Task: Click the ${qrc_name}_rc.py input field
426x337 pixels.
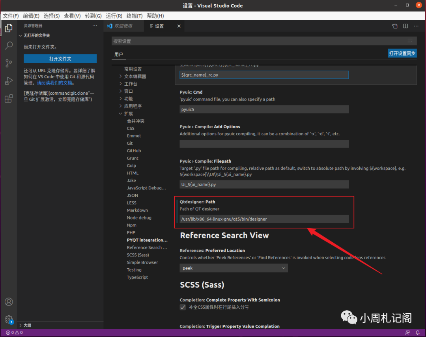Action: [x=264, y=75]
